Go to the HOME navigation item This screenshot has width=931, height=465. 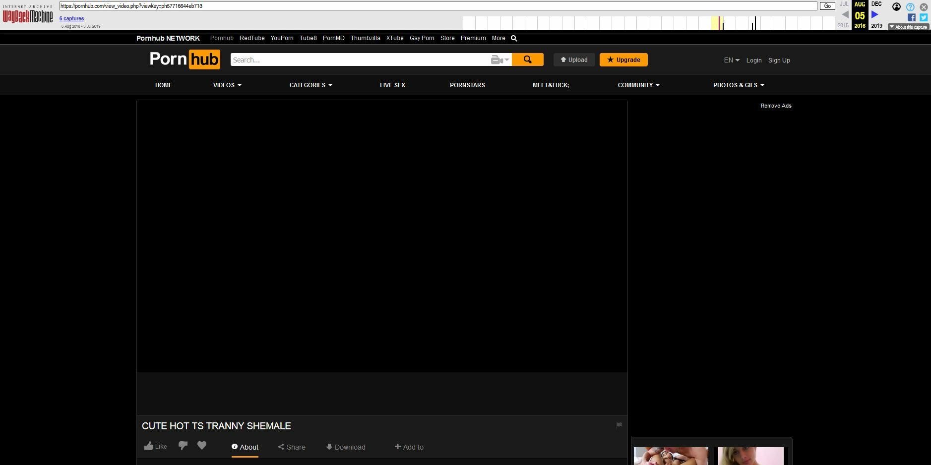tap(164, 85)
